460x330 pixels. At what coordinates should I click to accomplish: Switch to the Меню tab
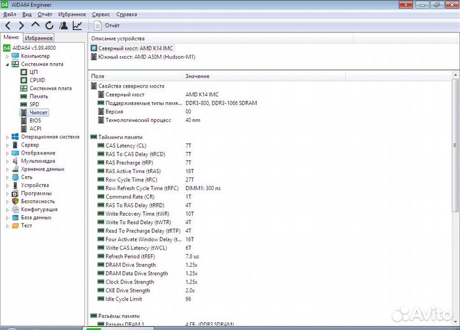point(11,37)
